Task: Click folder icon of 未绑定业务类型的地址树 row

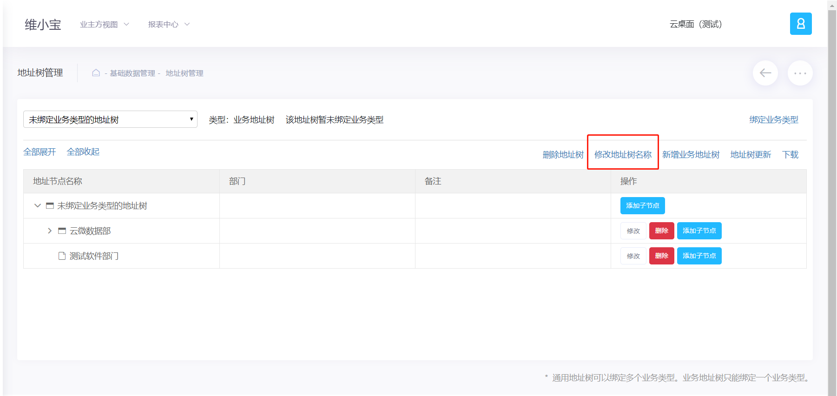Action: [50, 205]
